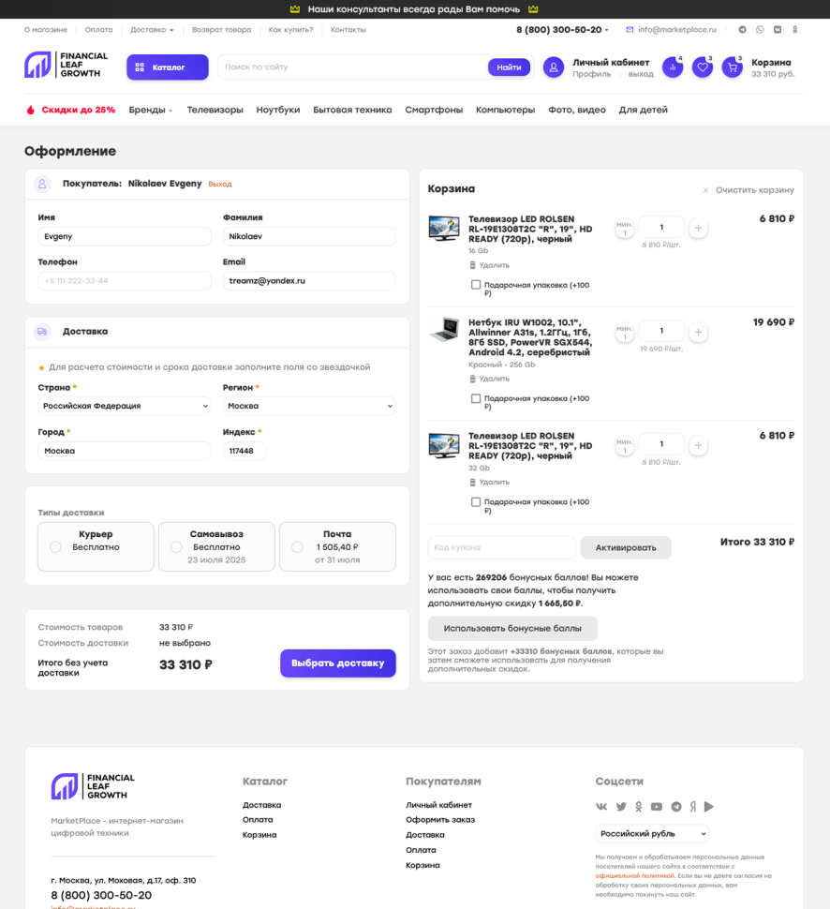The width and height of the screenshot is (830, 909).
Task: Check gift wrap for the IRU netbook
Action: coord(476,398)
